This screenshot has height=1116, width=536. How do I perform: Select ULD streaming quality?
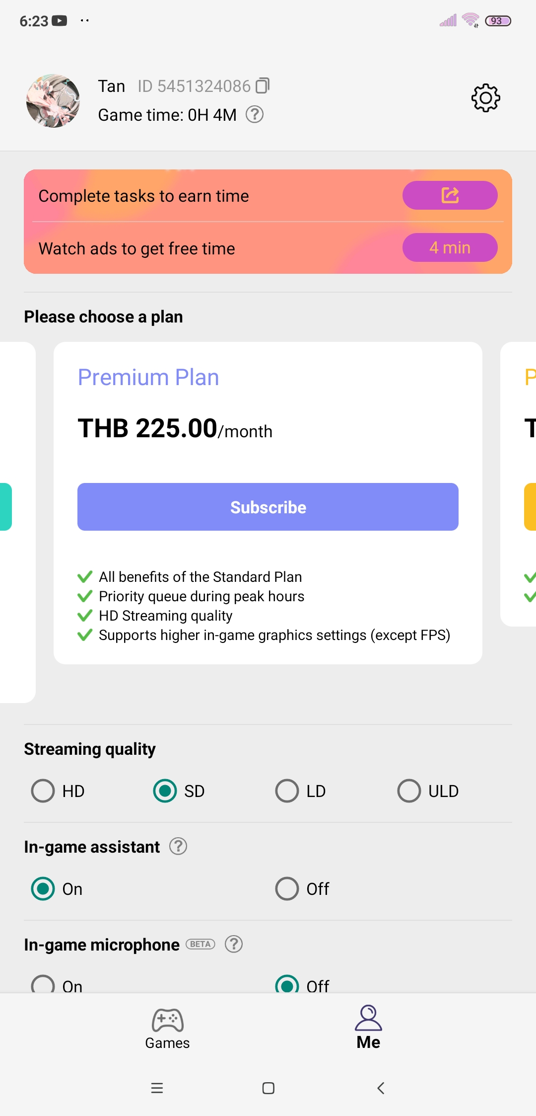[428, 791]
